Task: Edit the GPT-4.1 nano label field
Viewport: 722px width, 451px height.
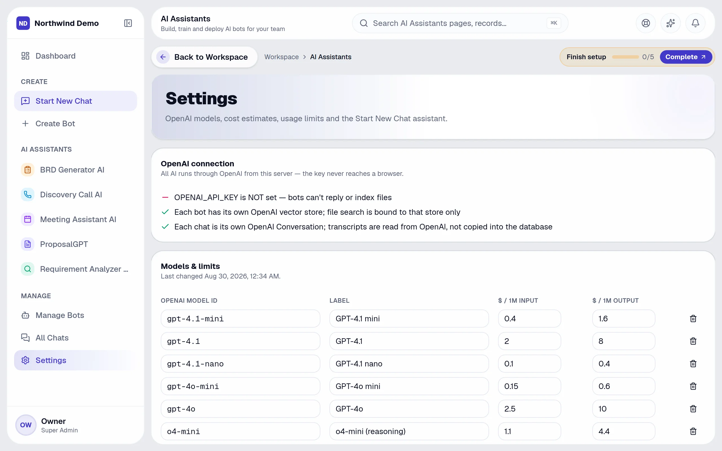Action: [x=409, y=364]
